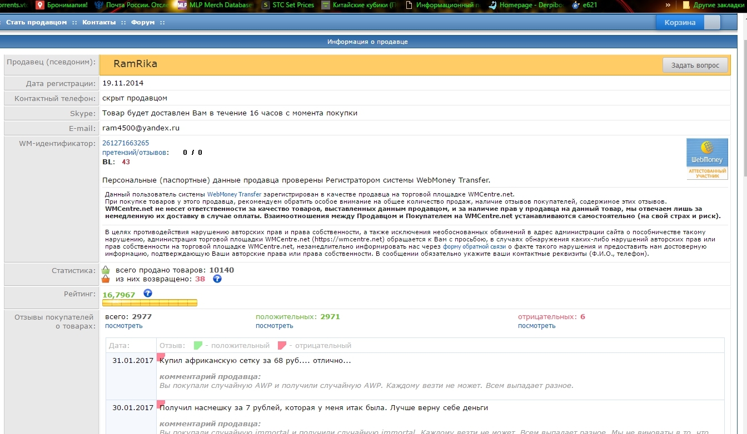View all 2977 reviews посмотреть link
This screenshot has height=434, width=747.
click(124, 326)
